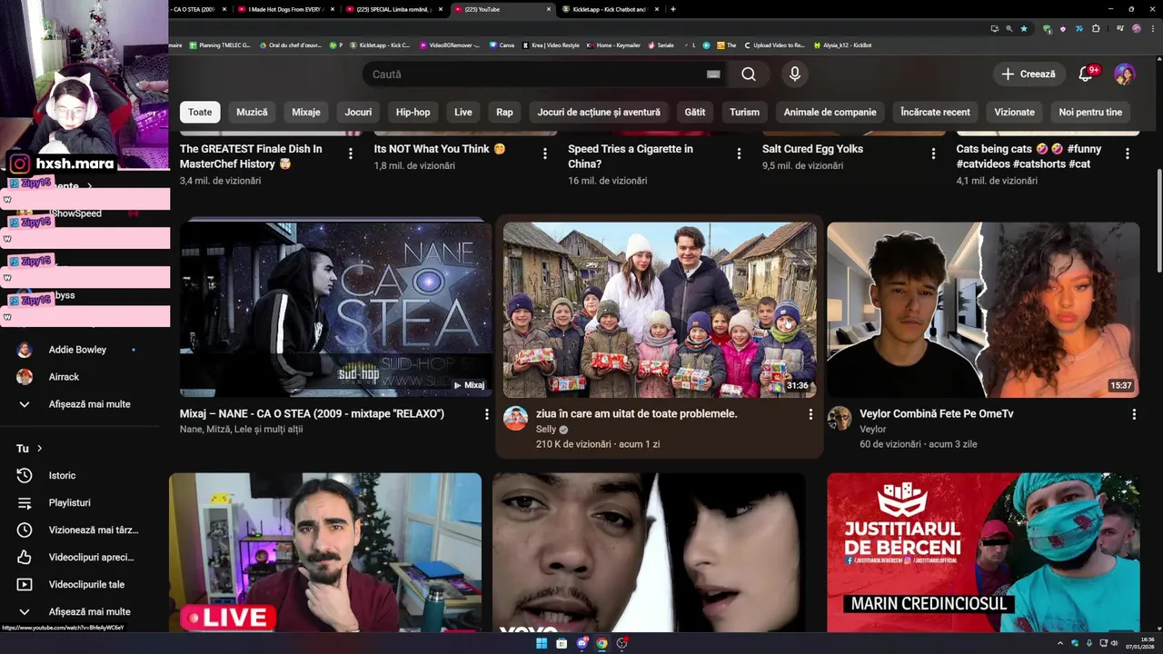
Task: Open Google Chrome from the taskbar
Action: (601, 644)
